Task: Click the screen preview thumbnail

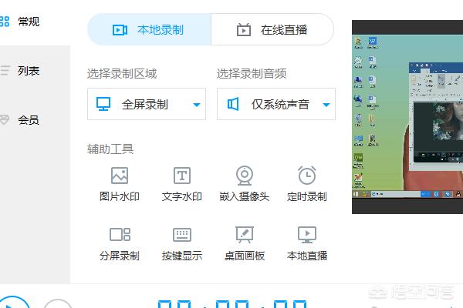Action: click(x=407, y=117)
